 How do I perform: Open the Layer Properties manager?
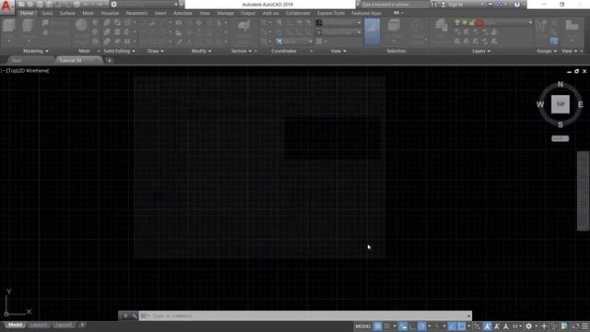[x=441, y=26]
